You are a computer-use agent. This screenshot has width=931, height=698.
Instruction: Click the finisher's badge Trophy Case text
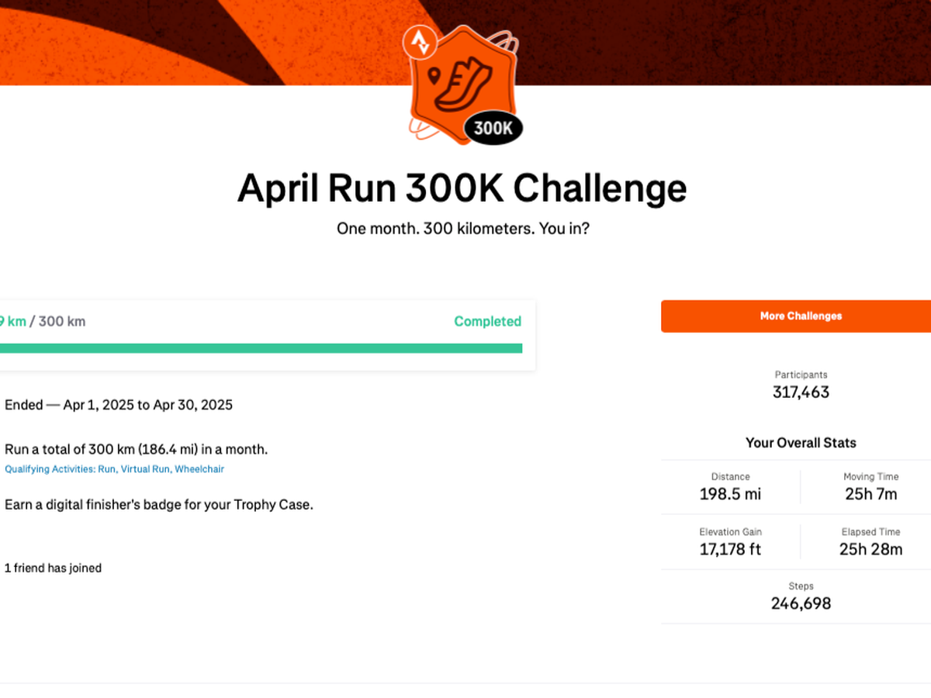coord(158,504)
